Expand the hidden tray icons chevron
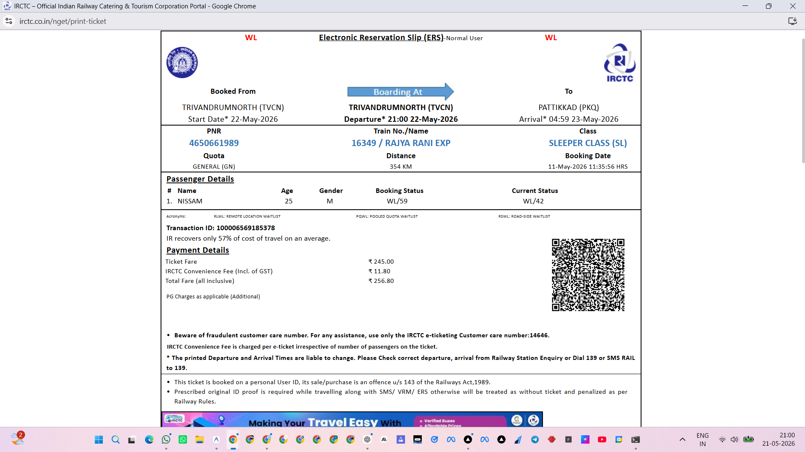 pos(683,439)
